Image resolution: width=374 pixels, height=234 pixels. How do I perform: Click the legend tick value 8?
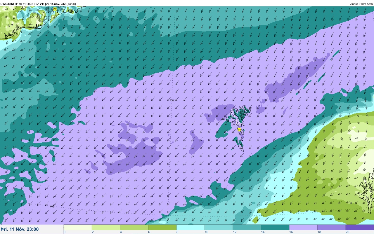(177, 232)
